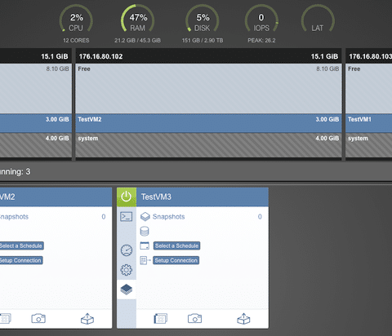Click the IOPS gauge

pos(261,19)
